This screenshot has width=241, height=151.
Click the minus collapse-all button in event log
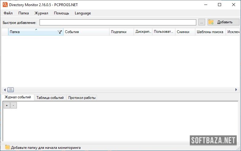coord(13,105)
